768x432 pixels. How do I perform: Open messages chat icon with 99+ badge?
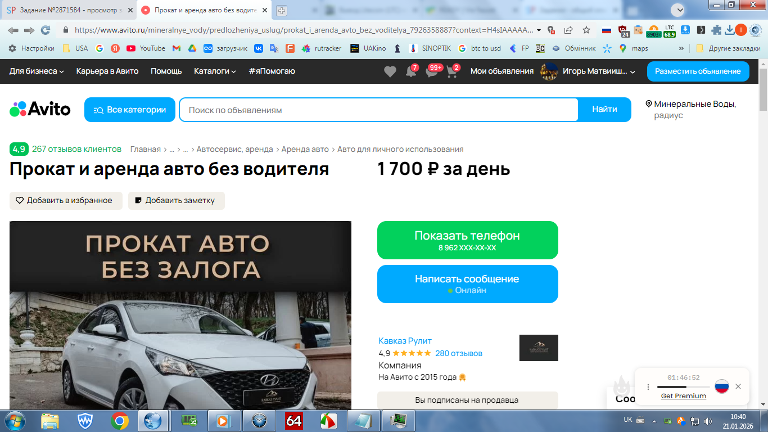coord(432,71)
